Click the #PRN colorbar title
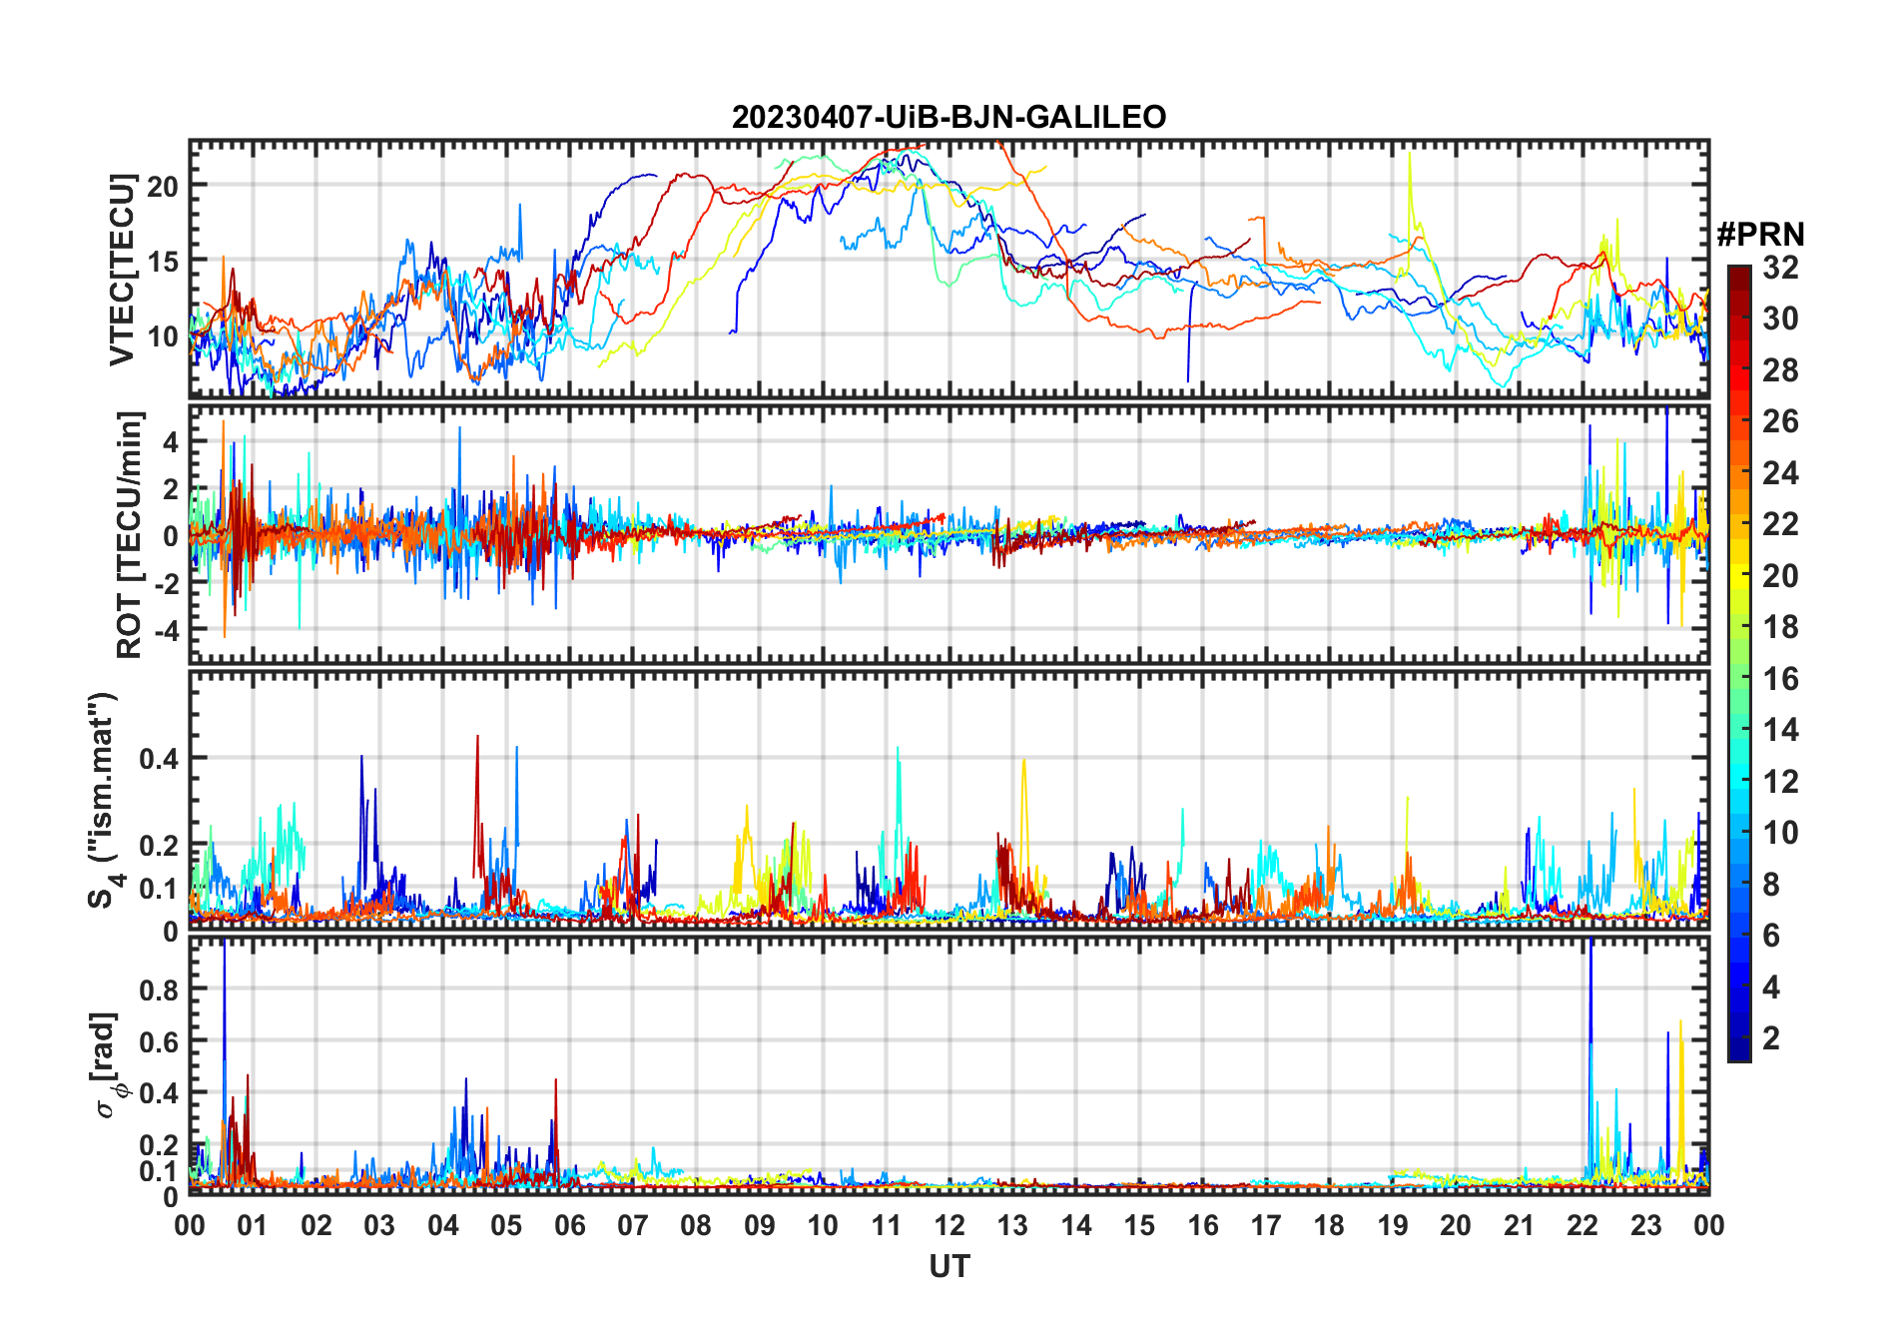The height and width of the screenshot is (1328, 1899). (1760, 235)
